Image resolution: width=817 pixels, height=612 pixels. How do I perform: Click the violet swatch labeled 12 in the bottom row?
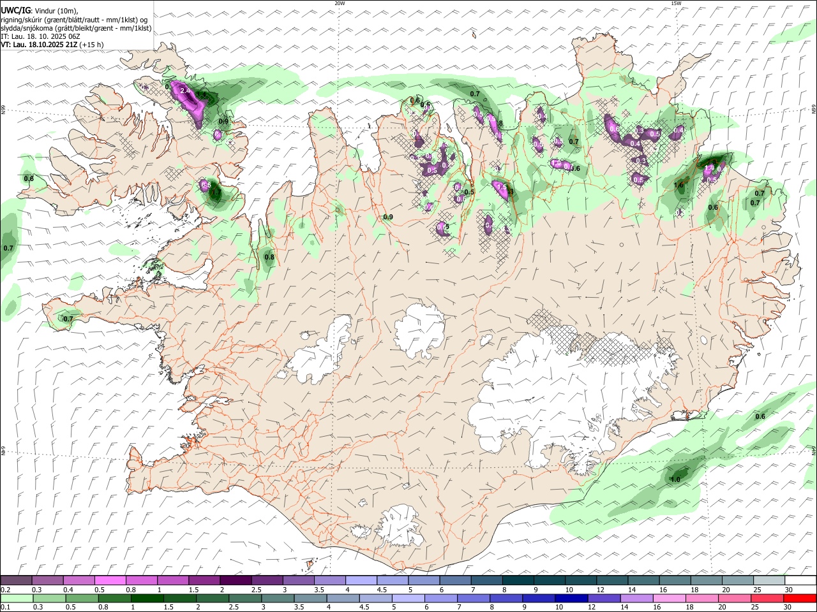(604, 598)
